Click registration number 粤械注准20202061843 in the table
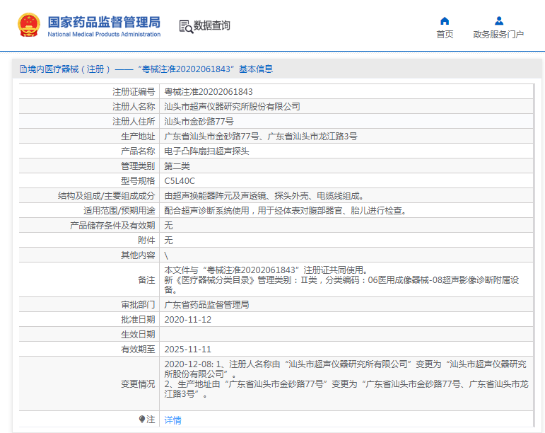This screenshot has width=545, height=433. click(209, 92)
